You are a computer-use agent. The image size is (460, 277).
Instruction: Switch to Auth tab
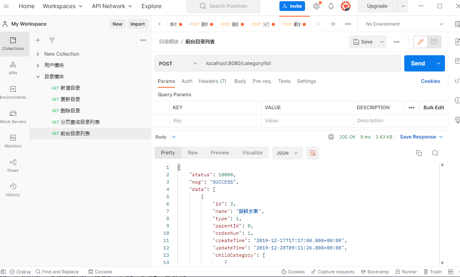(x=187, y=81)
